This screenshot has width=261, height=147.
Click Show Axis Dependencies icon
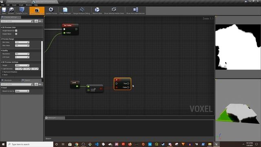(135, 11)
